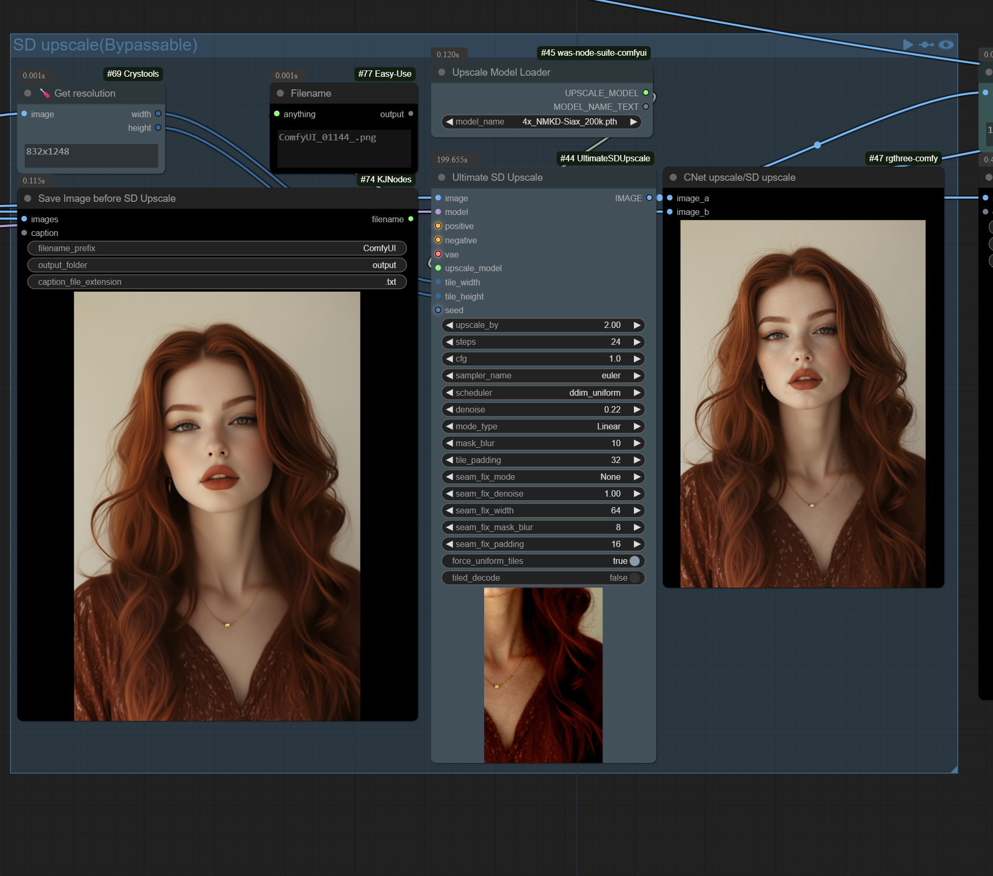This screenshot has width=993, height=876.
Task: Collapse the Filename node via its dot
Action: pos(280,94)
